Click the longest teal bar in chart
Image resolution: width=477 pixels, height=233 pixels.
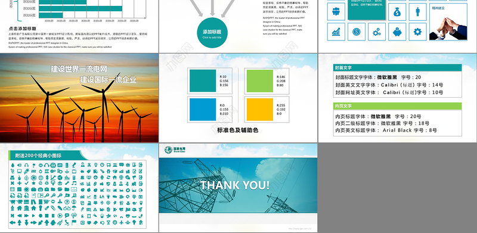tap(80, 8)
